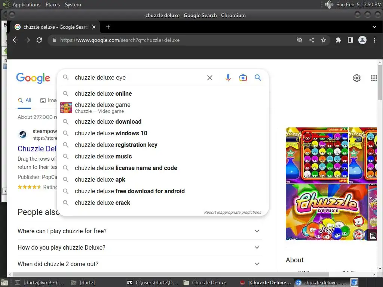The image size is (383, 287).
Task: Switch to 7z C:\users\dartz taskbar item
Action: pos(153,283)
